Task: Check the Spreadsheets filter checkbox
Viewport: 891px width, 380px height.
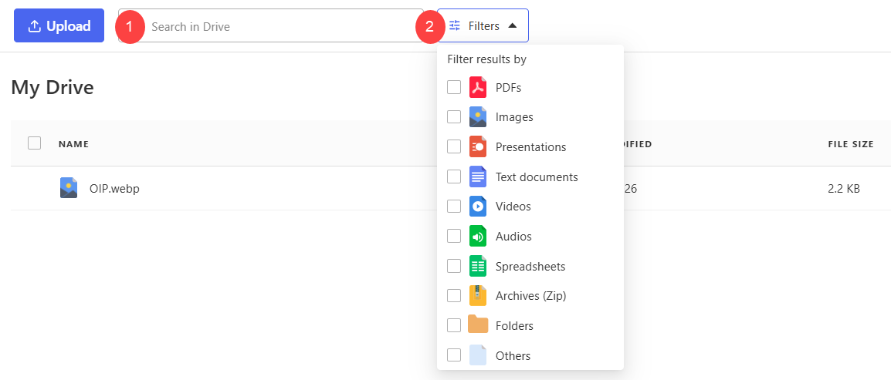Action: [x=453, y=266]
